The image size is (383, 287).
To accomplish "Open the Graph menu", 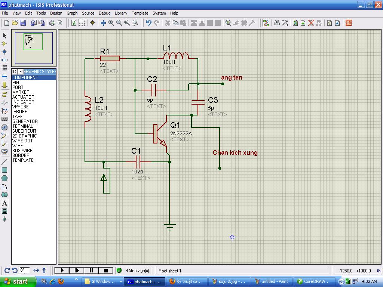I will [72, 13].
